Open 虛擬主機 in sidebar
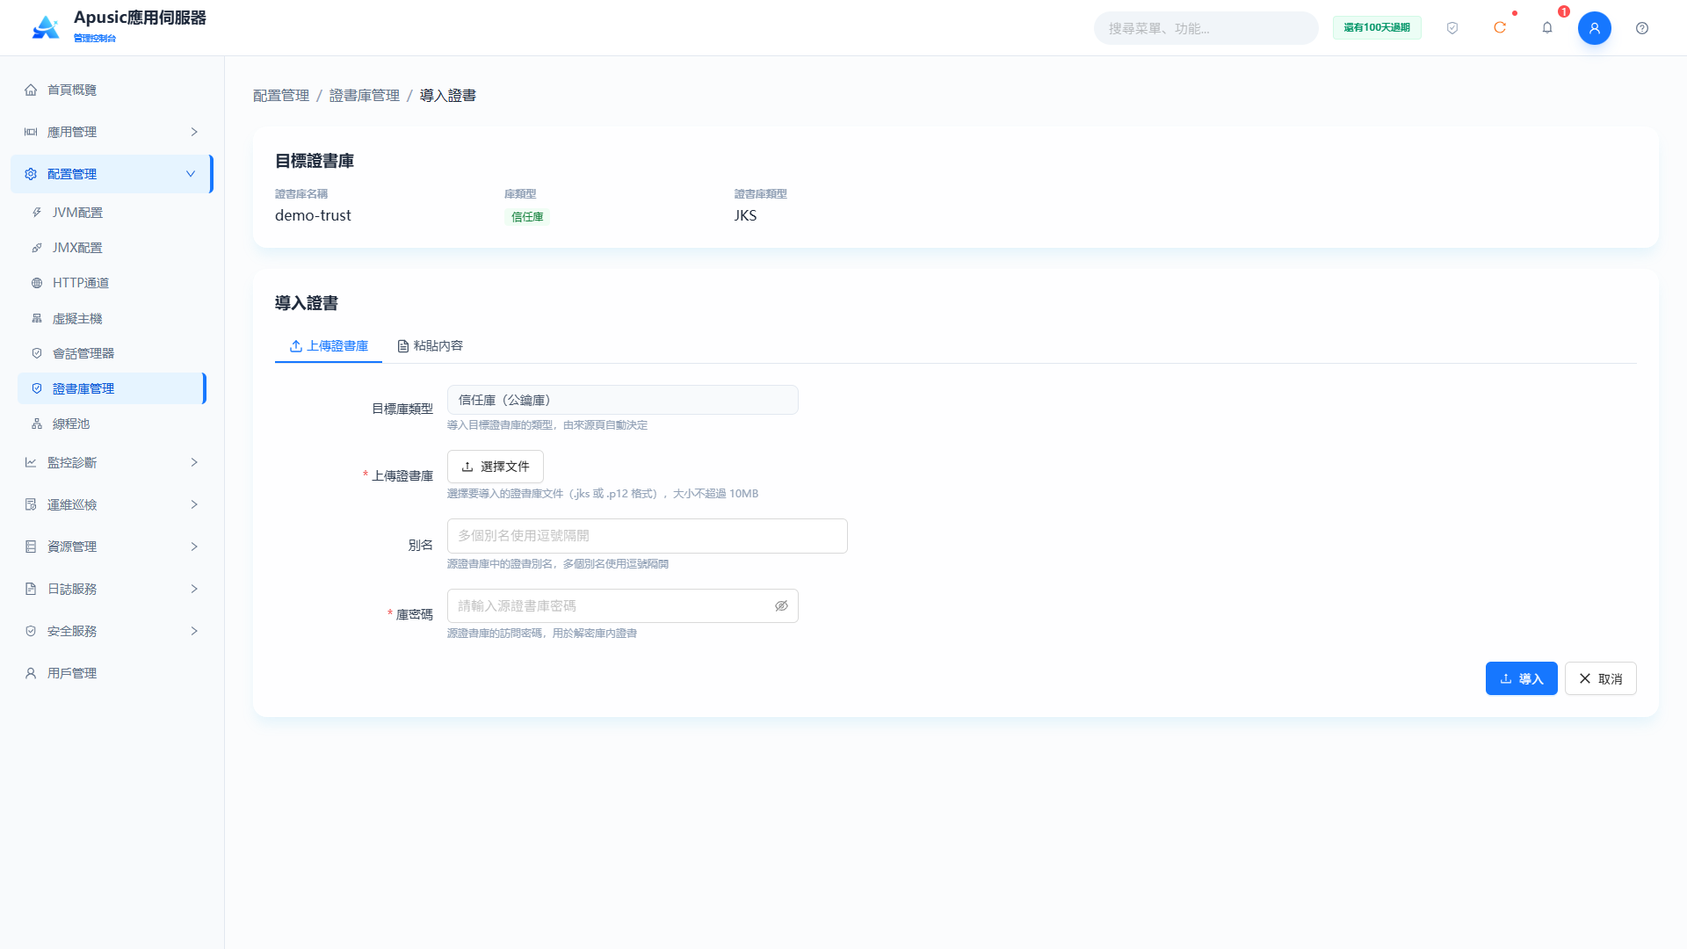The width and height of the screenshot is (1687, 949). click(x=112, y=318)
